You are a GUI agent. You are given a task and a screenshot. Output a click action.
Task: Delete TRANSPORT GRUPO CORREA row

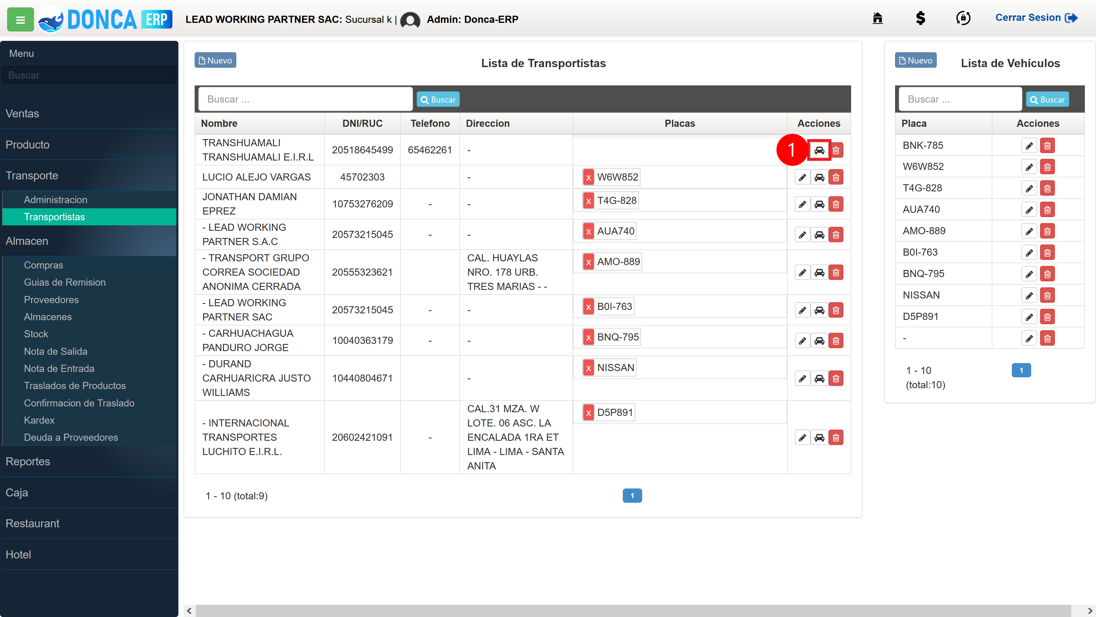[836, 273]
